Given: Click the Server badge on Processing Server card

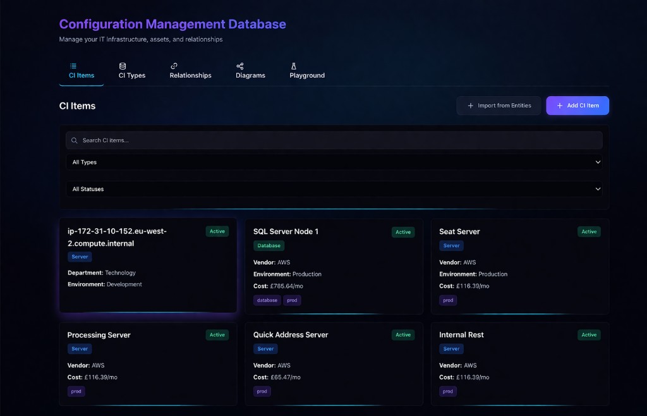Looking at the screenshot, I should coord(80,349).
